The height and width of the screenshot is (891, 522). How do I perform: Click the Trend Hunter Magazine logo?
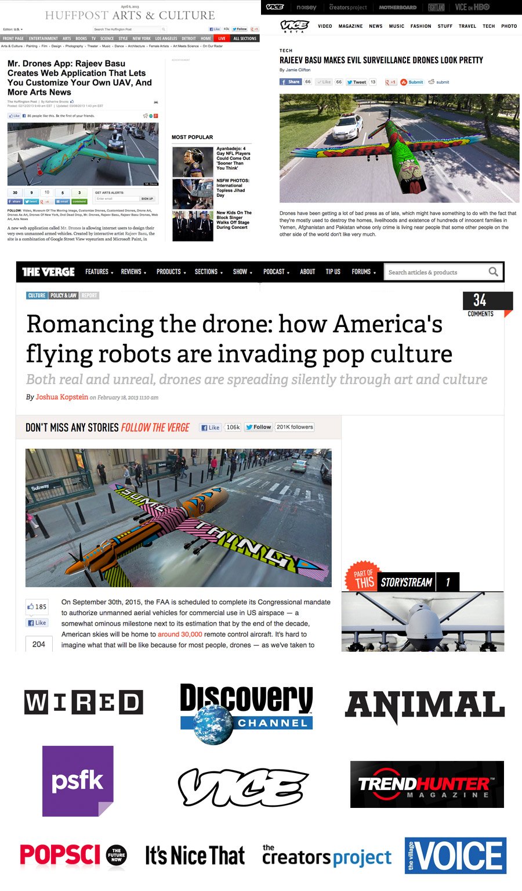click(x=427, y=784)
